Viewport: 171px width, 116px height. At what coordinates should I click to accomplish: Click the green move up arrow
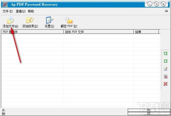[165, 54]
